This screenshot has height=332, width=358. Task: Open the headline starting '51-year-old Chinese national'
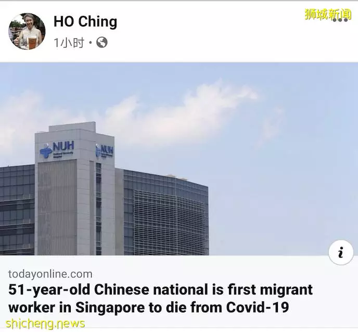[x=160, y=298]
